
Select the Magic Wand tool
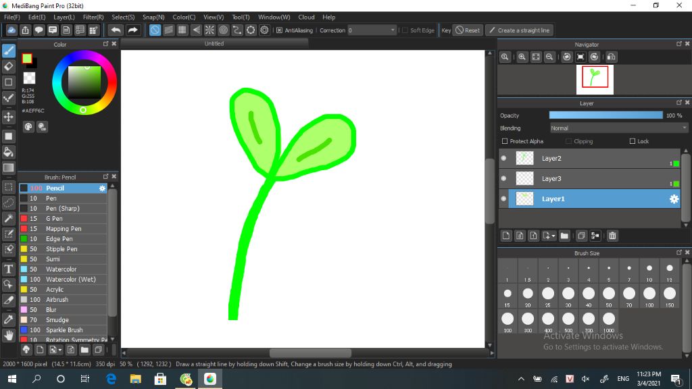pos(8,218)
